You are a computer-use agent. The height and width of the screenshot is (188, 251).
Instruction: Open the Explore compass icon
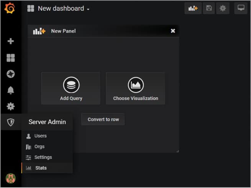coord(11,74)
